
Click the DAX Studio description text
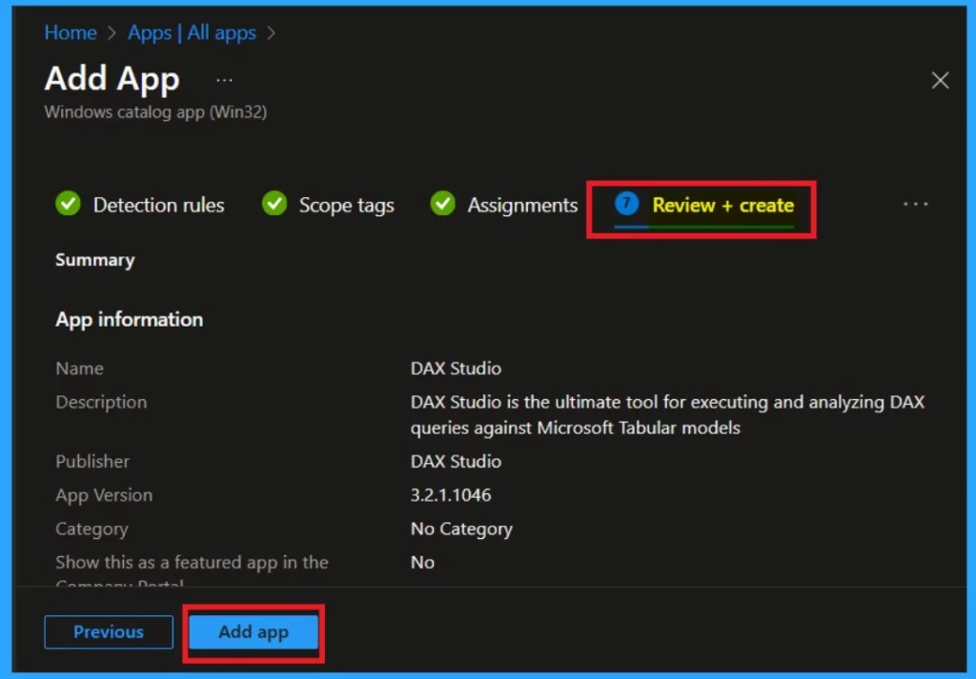pos(667,415)
